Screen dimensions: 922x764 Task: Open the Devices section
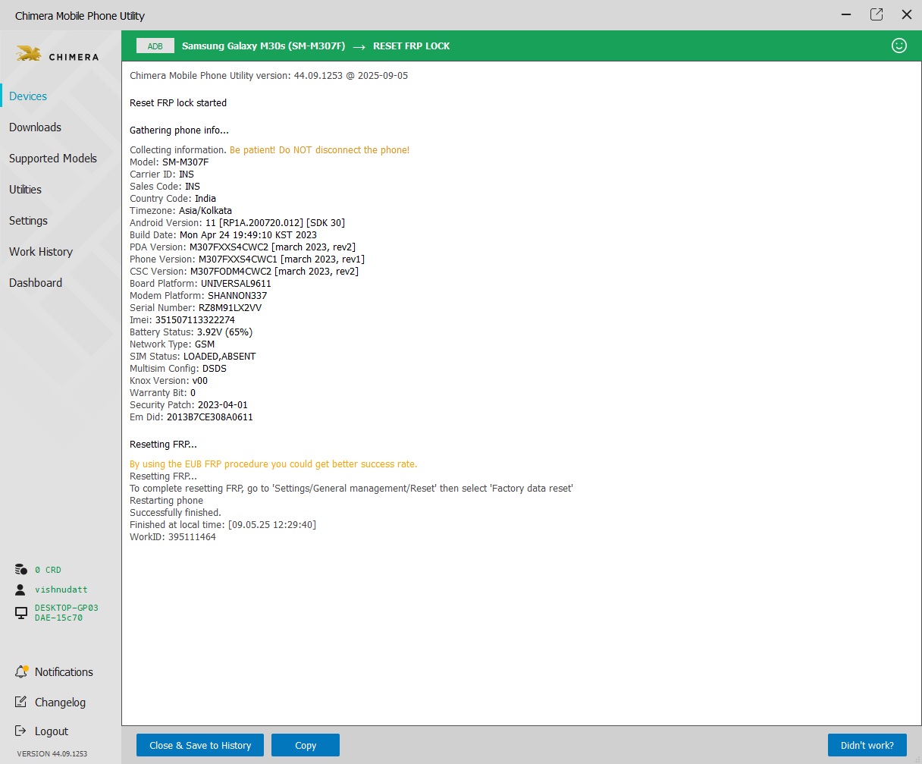point(28,96)
